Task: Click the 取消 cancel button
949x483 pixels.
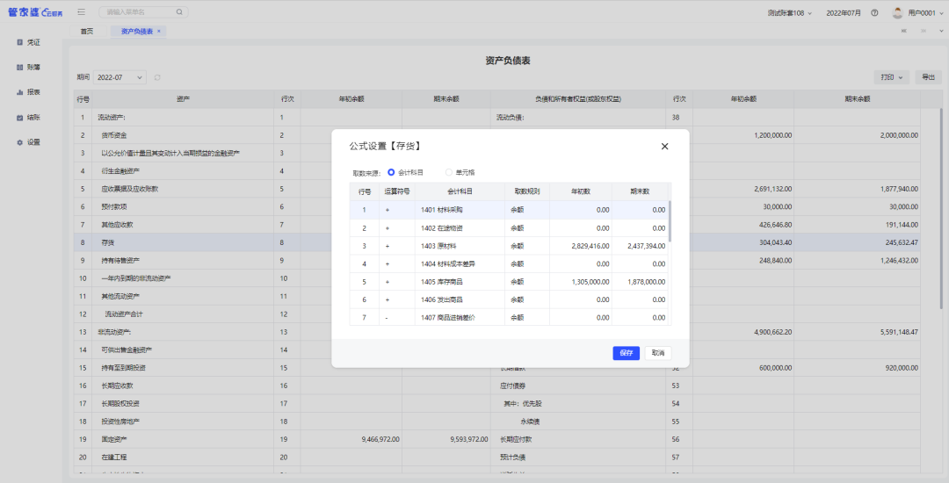Action: point(657,352)
